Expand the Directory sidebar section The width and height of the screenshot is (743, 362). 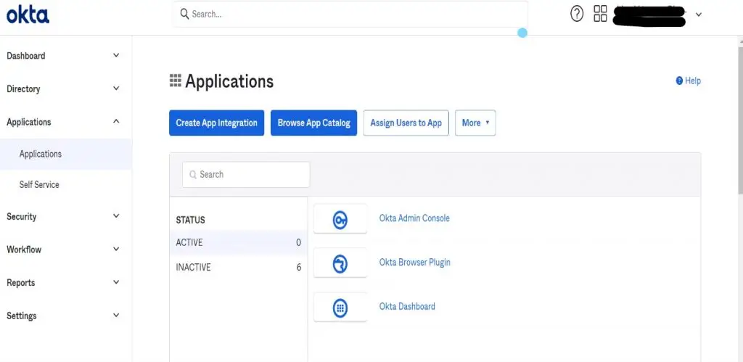pos(116,89)
